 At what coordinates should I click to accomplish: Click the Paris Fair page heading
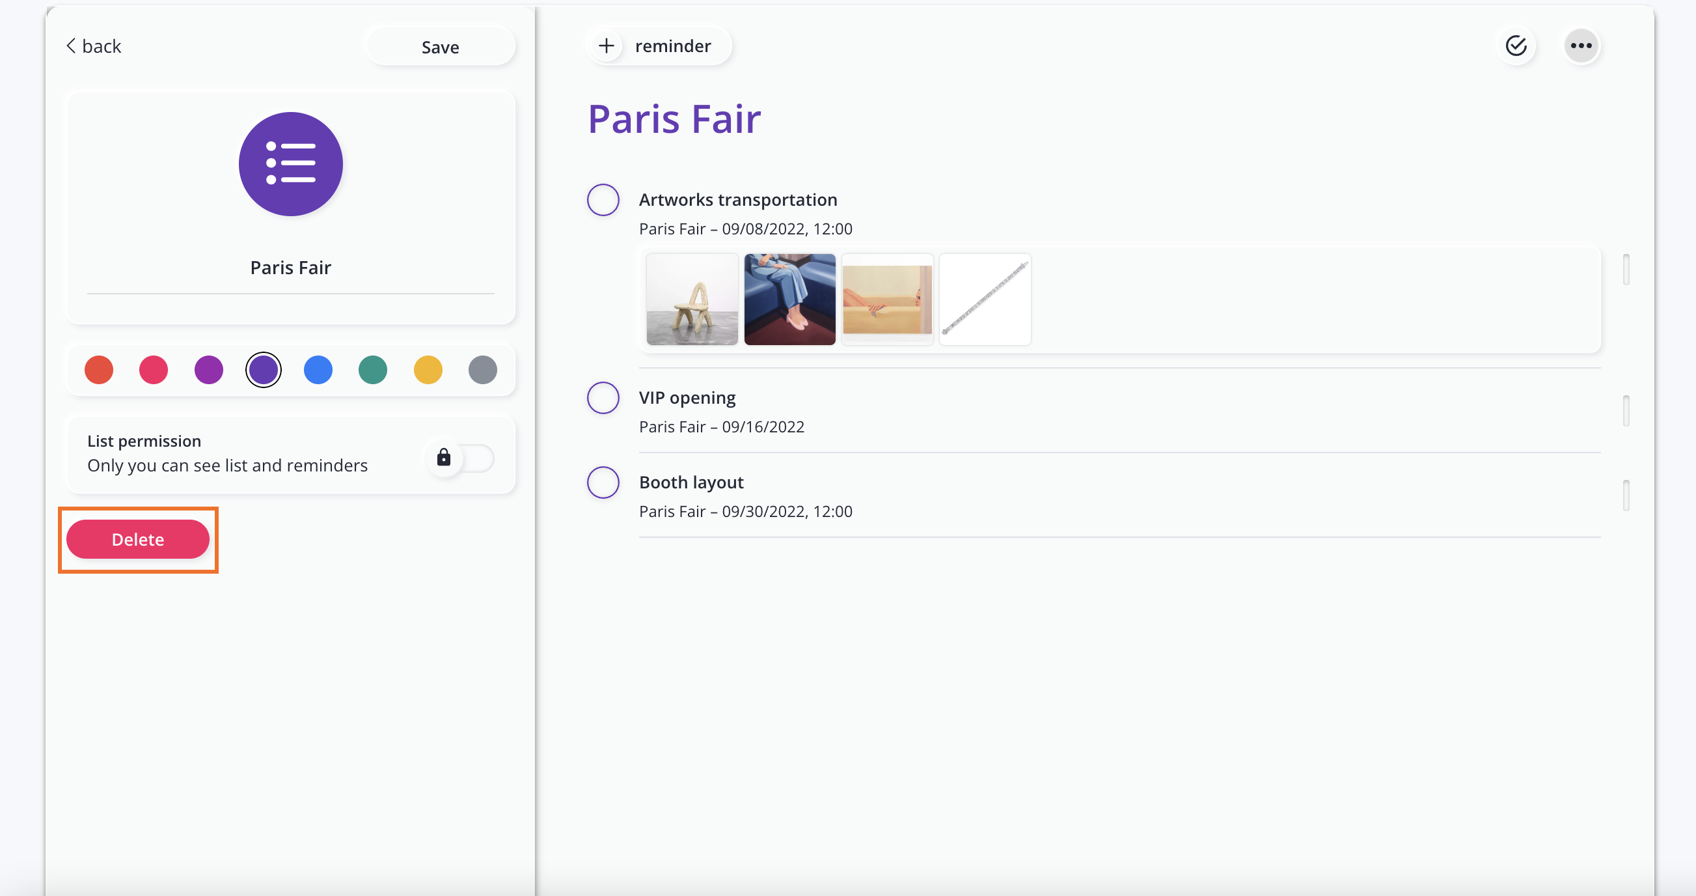pos(674,119)
